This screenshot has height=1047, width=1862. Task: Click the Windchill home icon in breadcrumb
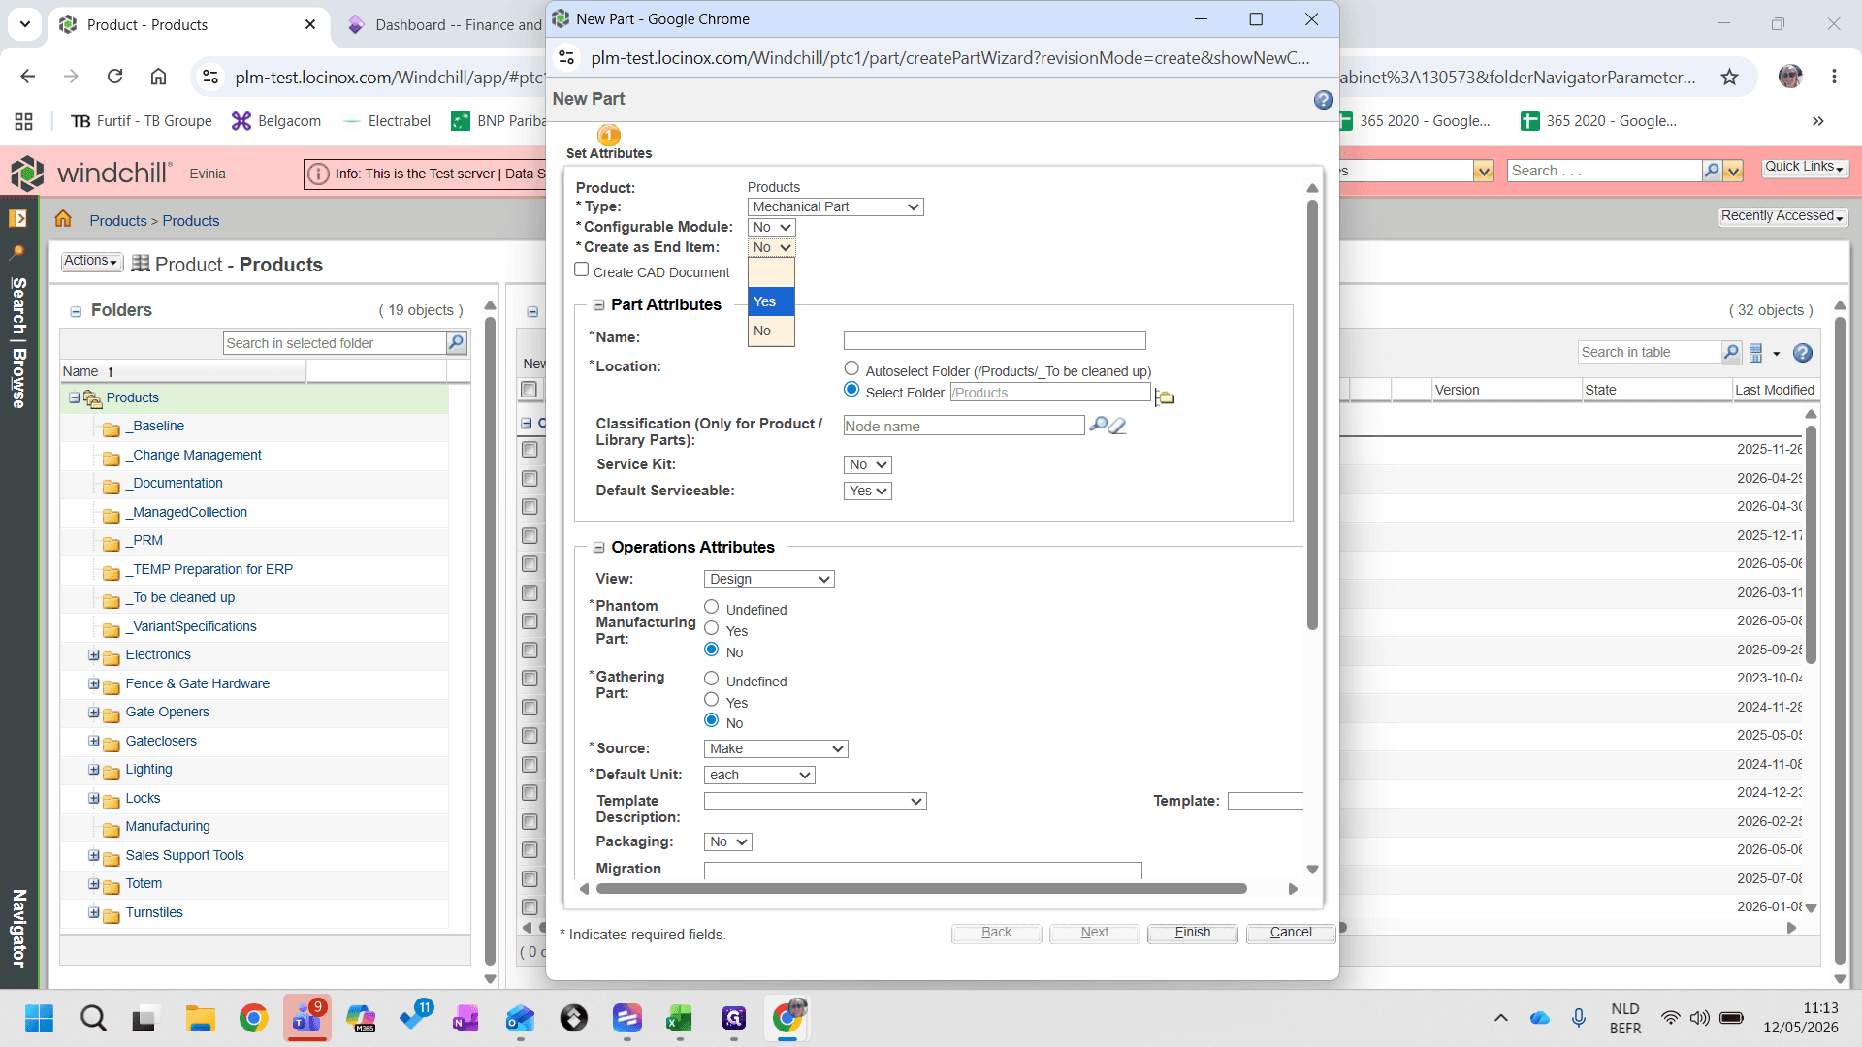pos(63,219)
